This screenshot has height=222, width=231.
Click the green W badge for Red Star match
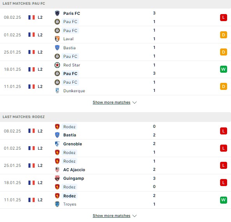pos(223,69)
